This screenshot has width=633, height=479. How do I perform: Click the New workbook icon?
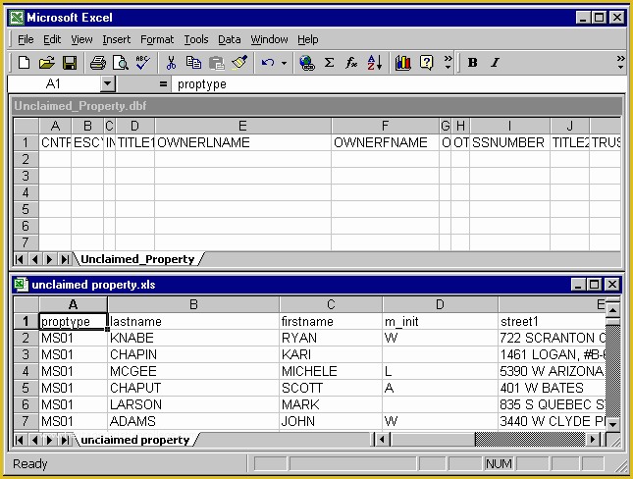point(25,63)
